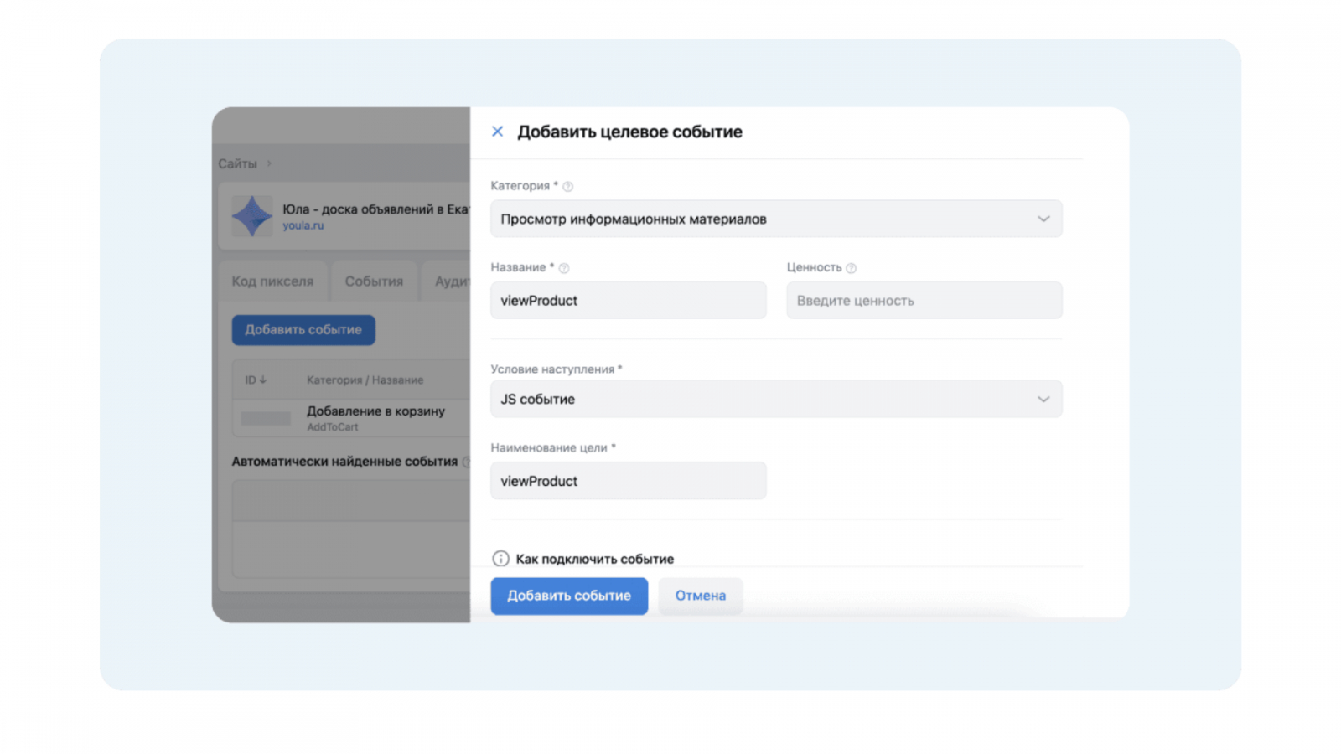Click the help icon next to Категория
Viewport: 1341px width, 754px height.
point(567,187)
